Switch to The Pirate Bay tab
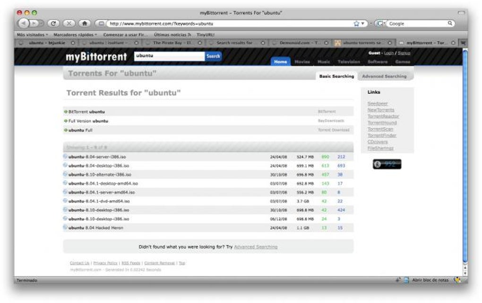Image resolution: width=482 pixels, height=303 pixels. 173,43
